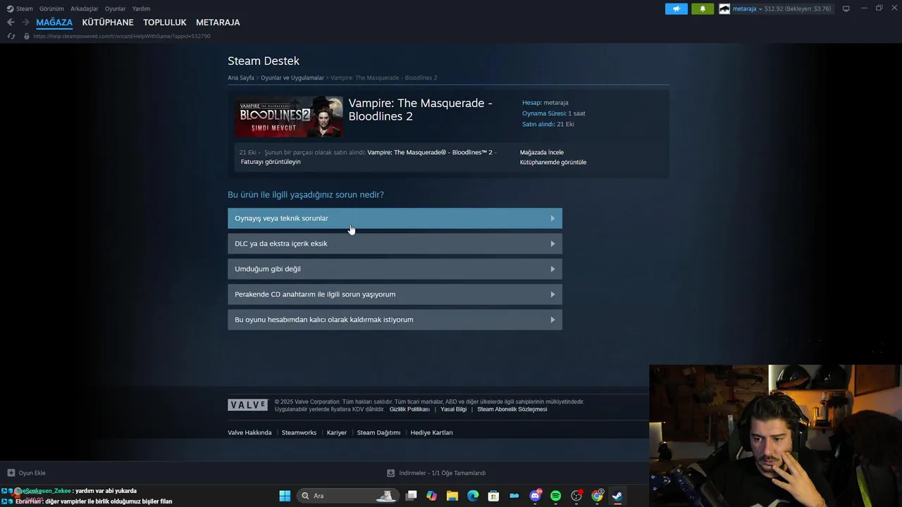Open the Yardım menu
This screenshot has width=902, height=507.
pos(141,8)
